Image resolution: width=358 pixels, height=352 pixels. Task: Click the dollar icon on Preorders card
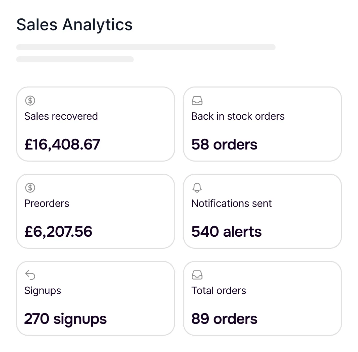pyautogui.click(x=30, y=188)
